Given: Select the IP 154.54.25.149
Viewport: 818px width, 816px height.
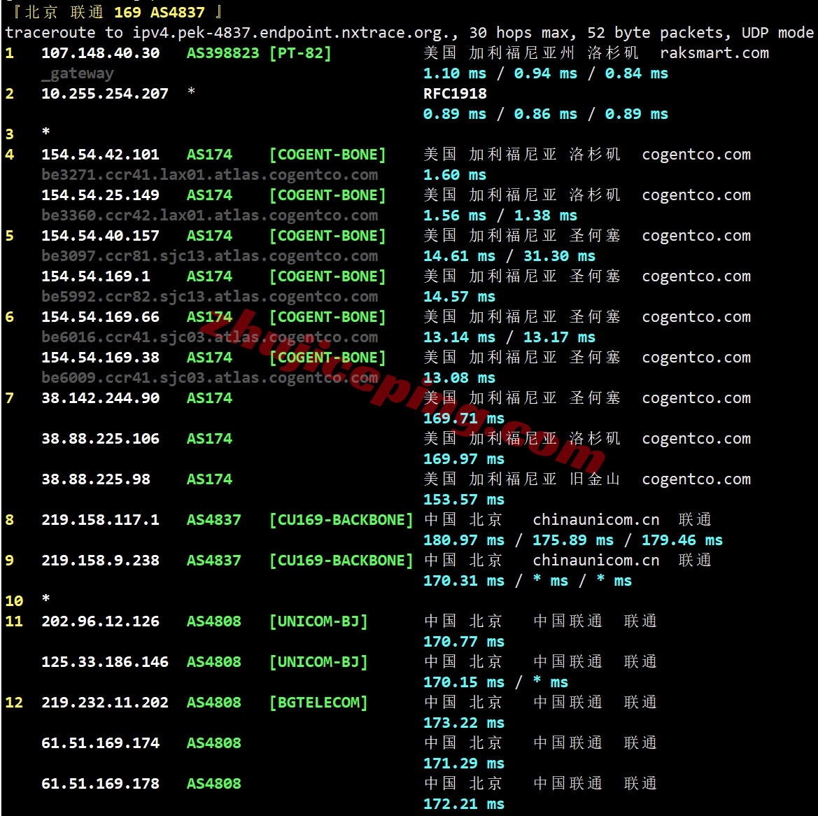Looking at the screenshot, I should (100, 195).
